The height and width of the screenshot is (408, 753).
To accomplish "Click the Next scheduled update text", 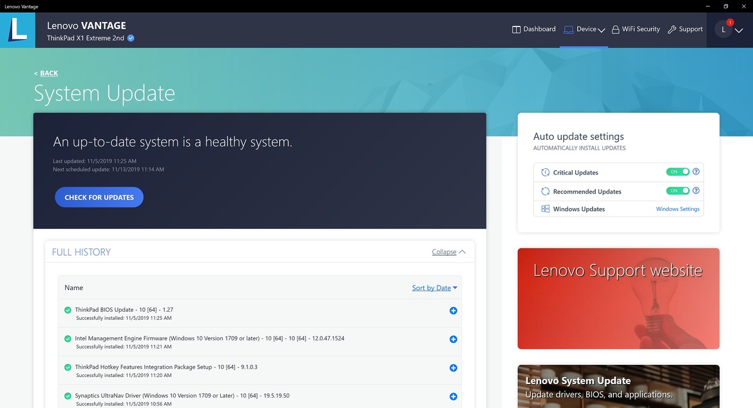I will click(x=108, y=169).
